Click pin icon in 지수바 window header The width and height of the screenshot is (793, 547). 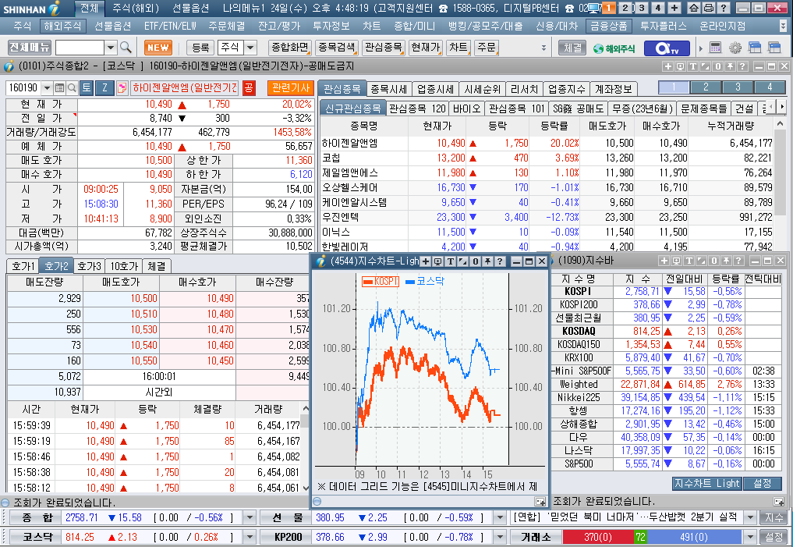pyautogui.click(x=726, y=261)
